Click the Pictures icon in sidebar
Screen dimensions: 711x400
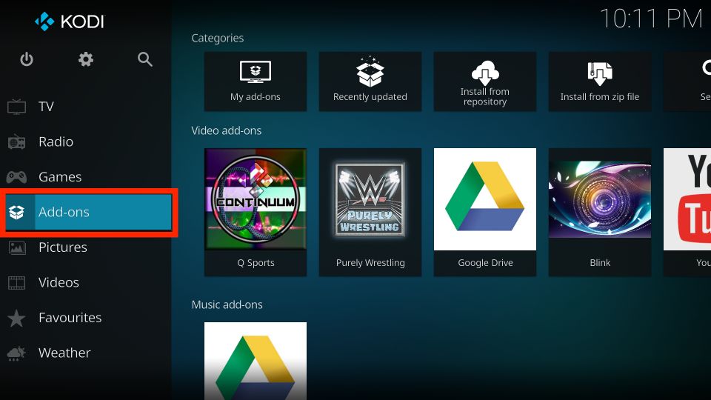[17, 247]
